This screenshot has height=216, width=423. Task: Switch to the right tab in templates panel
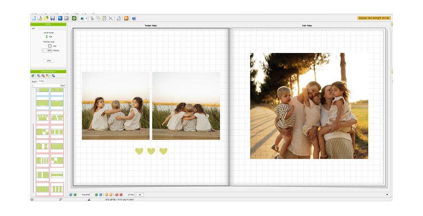(41, 81)
